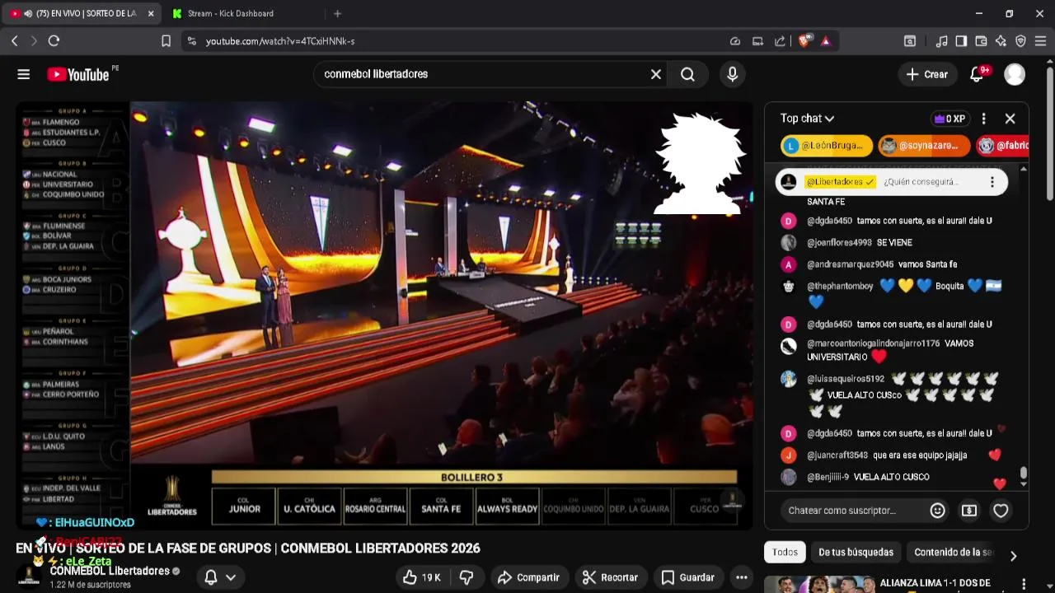Select the Contenido de la chip

(x=953, y=553)
